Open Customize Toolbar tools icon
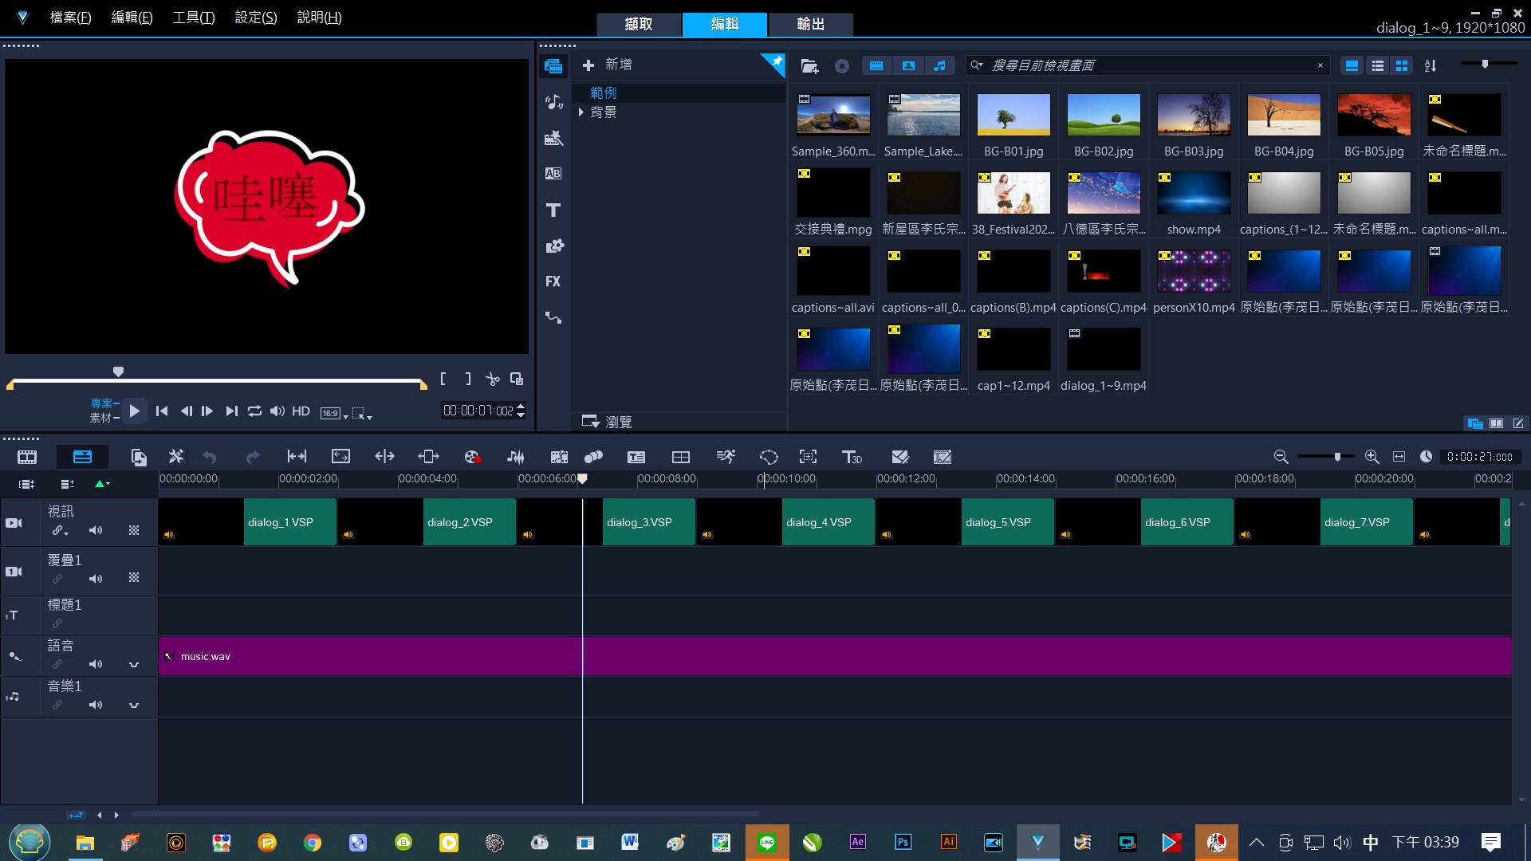 point(176,457)
